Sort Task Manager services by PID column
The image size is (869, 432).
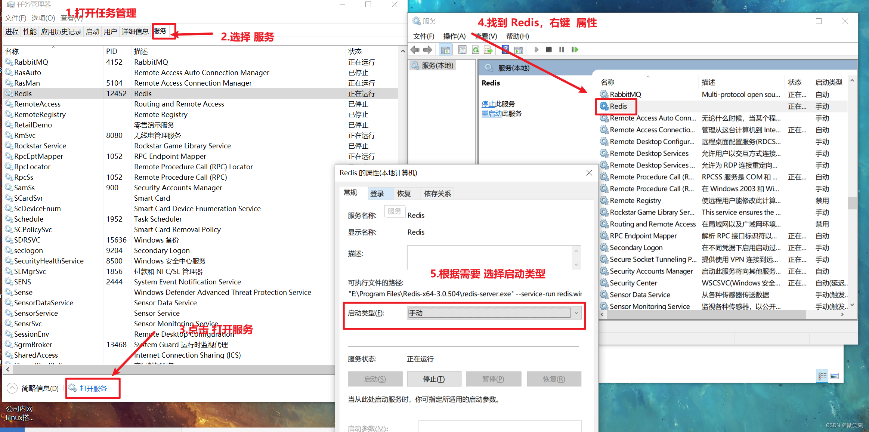click(x=118, y=51)
